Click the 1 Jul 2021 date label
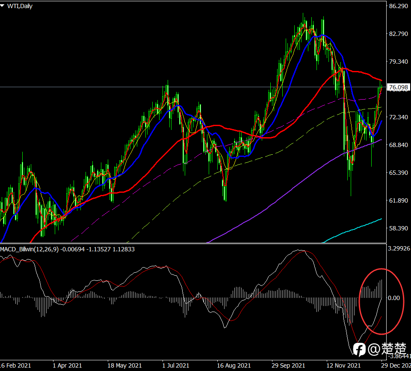411x371 pixels. 176,365
